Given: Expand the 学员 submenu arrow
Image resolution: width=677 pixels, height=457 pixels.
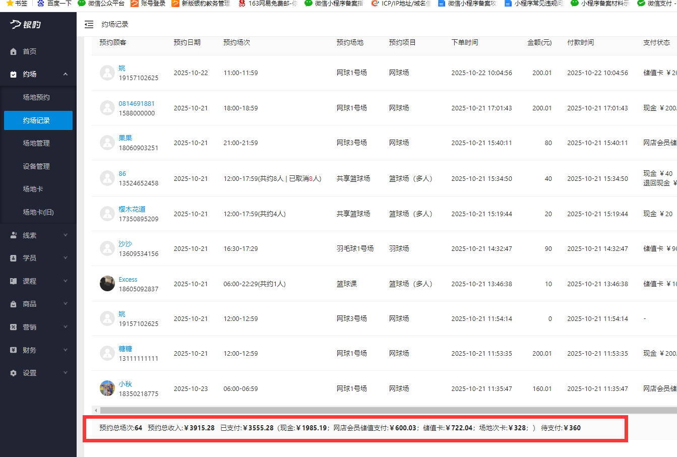Looking at the screenshot, I should tap(66, 258).
